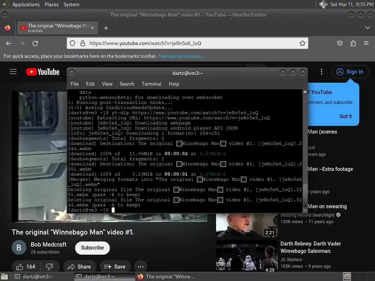Open the terminal Edit menu
Screen dimensions: 375x281
[90, 84]
